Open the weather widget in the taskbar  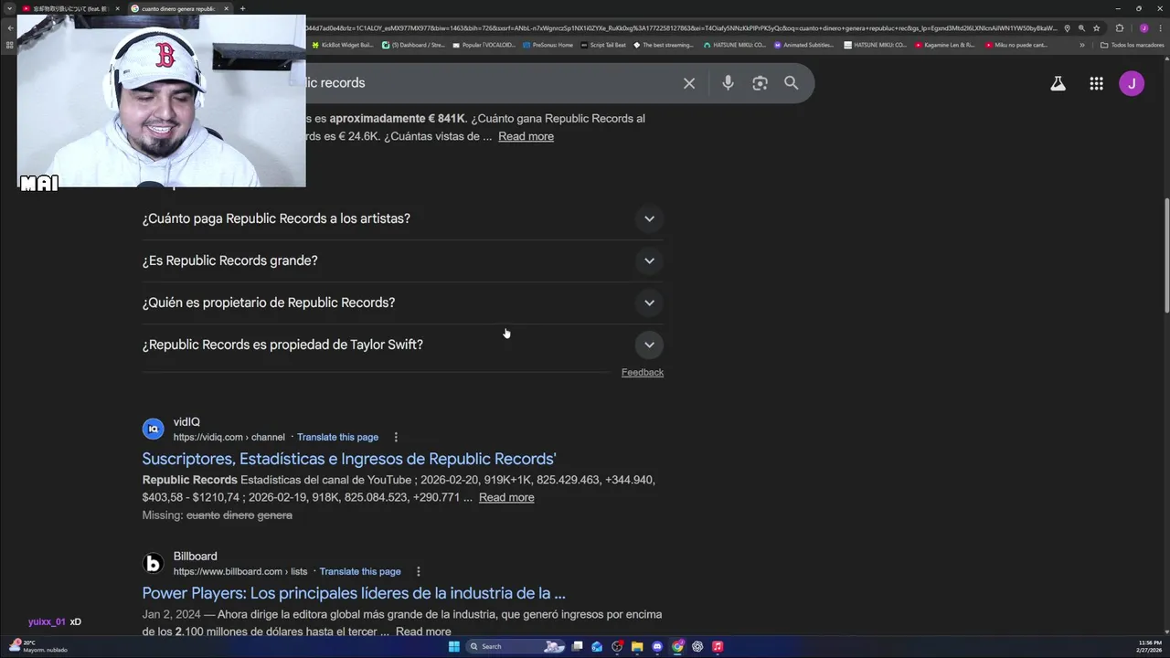tap(37, 646)
